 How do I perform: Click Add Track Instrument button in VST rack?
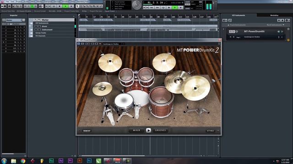coord(225,20)
